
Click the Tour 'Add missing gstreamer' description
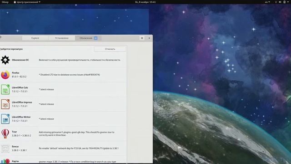tap(76, 133)
